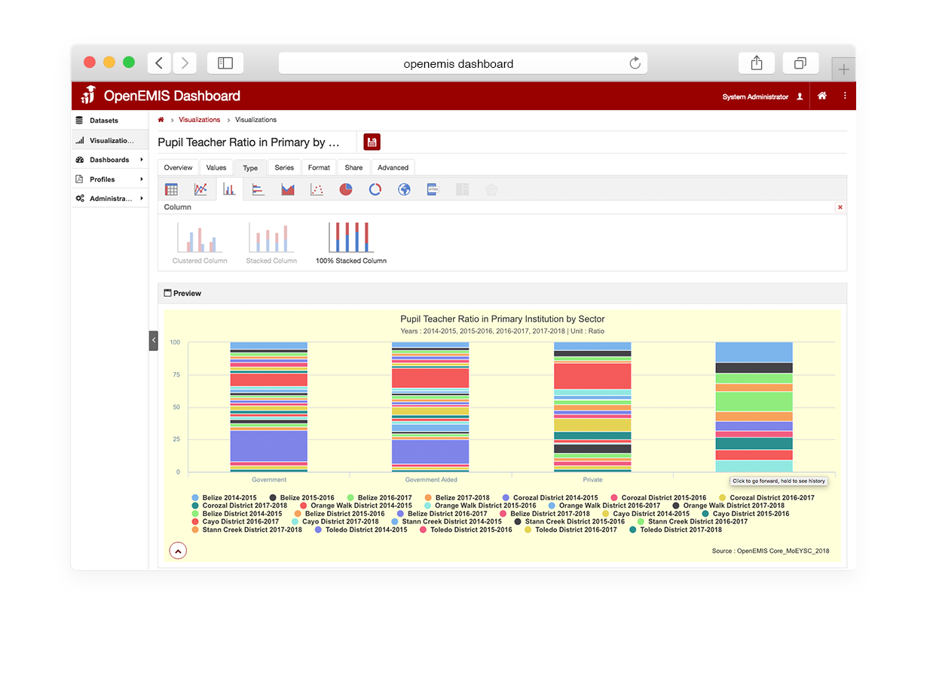Select the greyed-out pivot grid type icon
Screen dimensions: 927x675
[x=462, y=190]
